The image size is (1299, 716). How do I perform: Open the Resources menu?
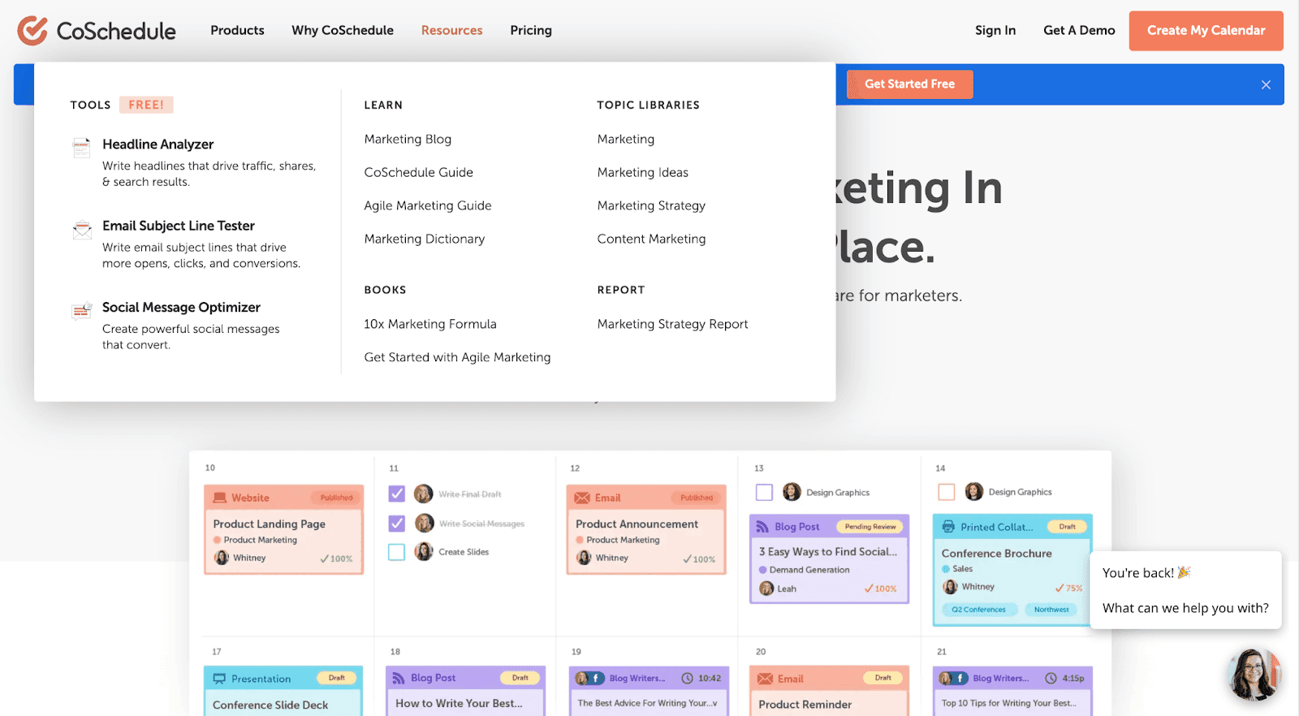pyautogui.click(x=451, y=30)
